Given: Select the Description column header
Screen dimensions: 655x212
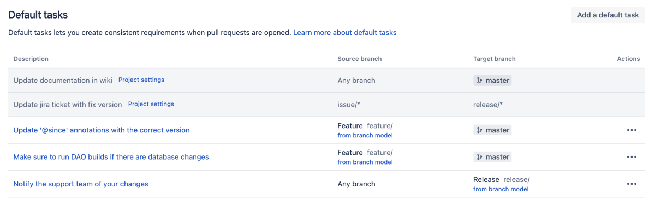Looking at the screenshot, I should pos(31,59).
